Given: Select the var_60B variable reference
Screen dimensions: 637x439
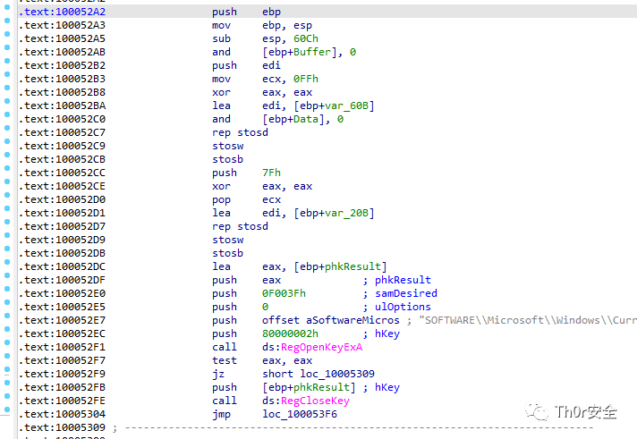Looking at the screenshot, I should coord(346,106).
